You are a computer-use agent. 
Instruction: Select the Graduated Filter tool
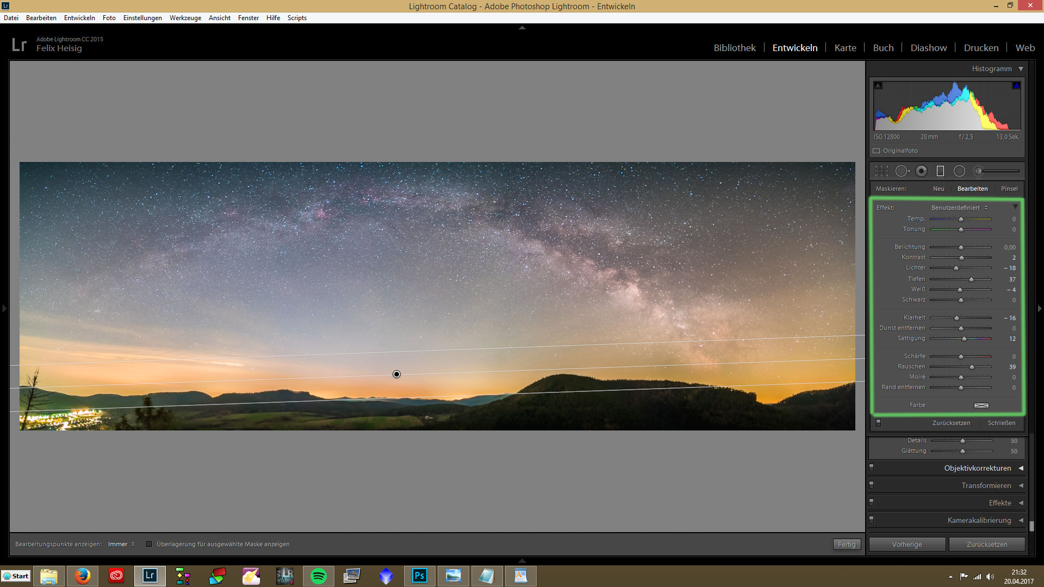(940, 171)
